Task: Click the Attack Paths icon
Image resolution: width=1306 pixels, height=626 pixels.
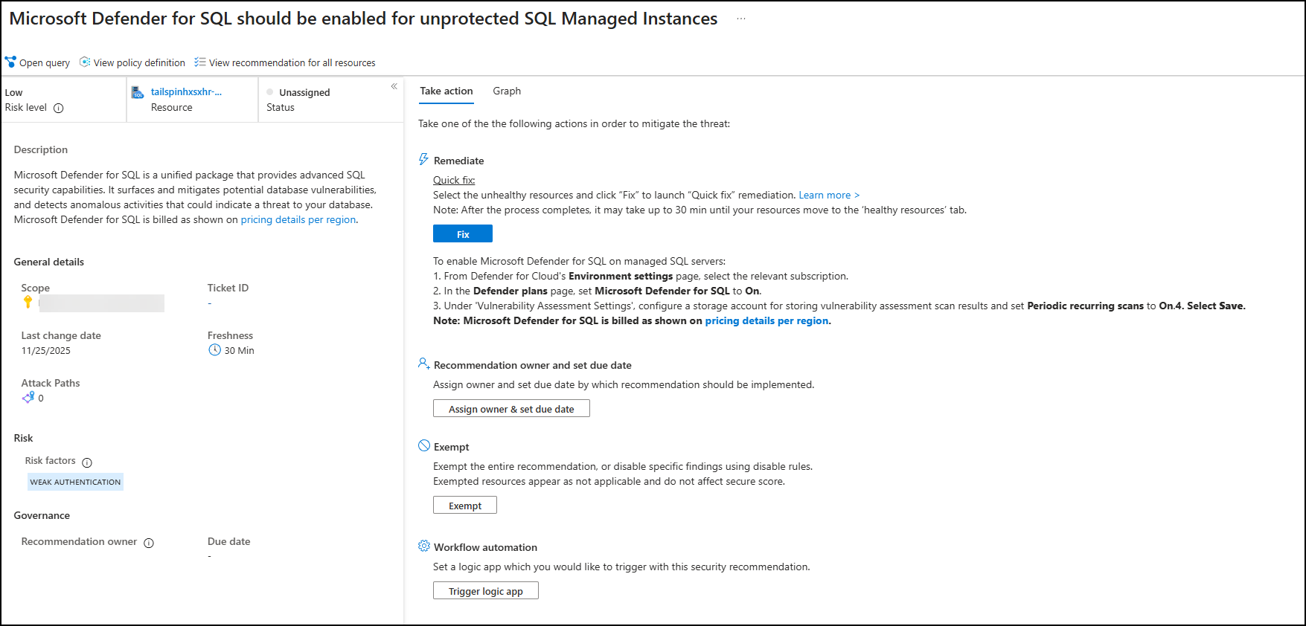Action: click(x=28, y=397)
